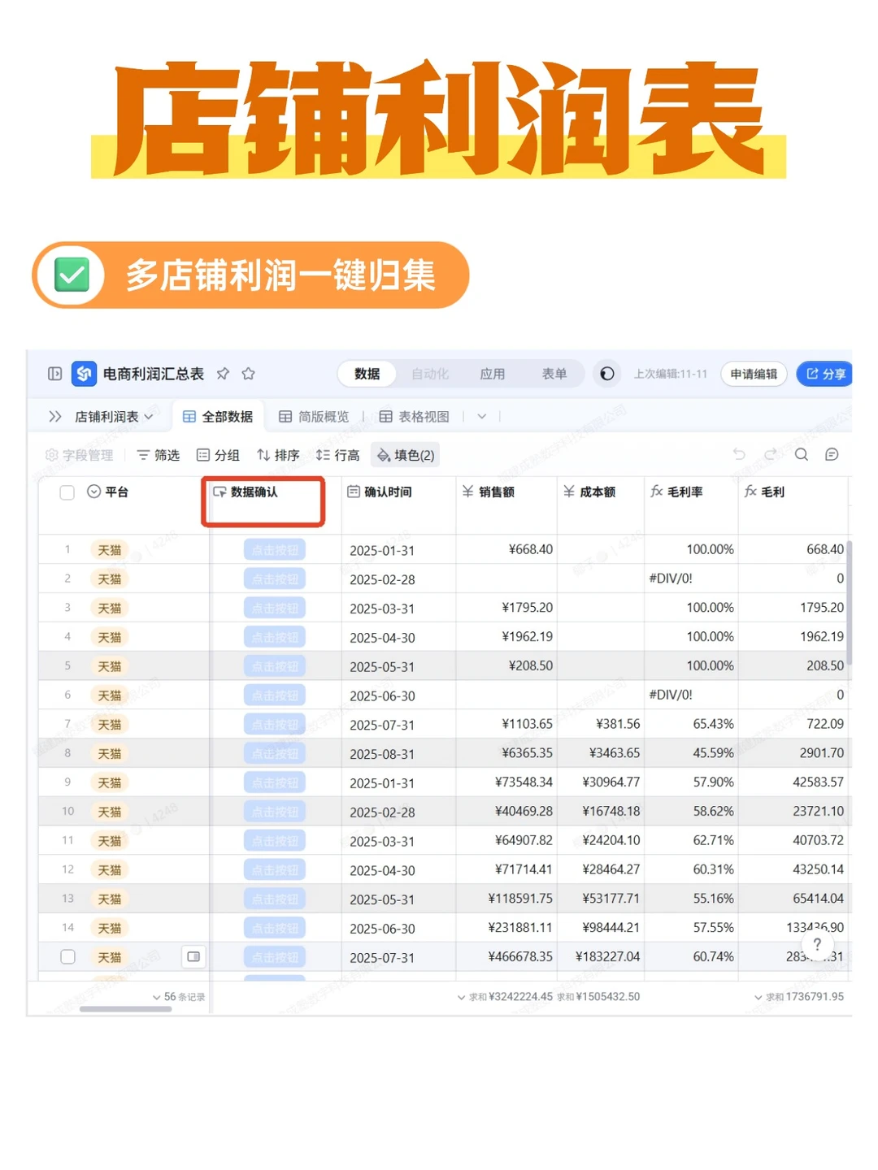Open the 行高 row height option

coord(337,455)
